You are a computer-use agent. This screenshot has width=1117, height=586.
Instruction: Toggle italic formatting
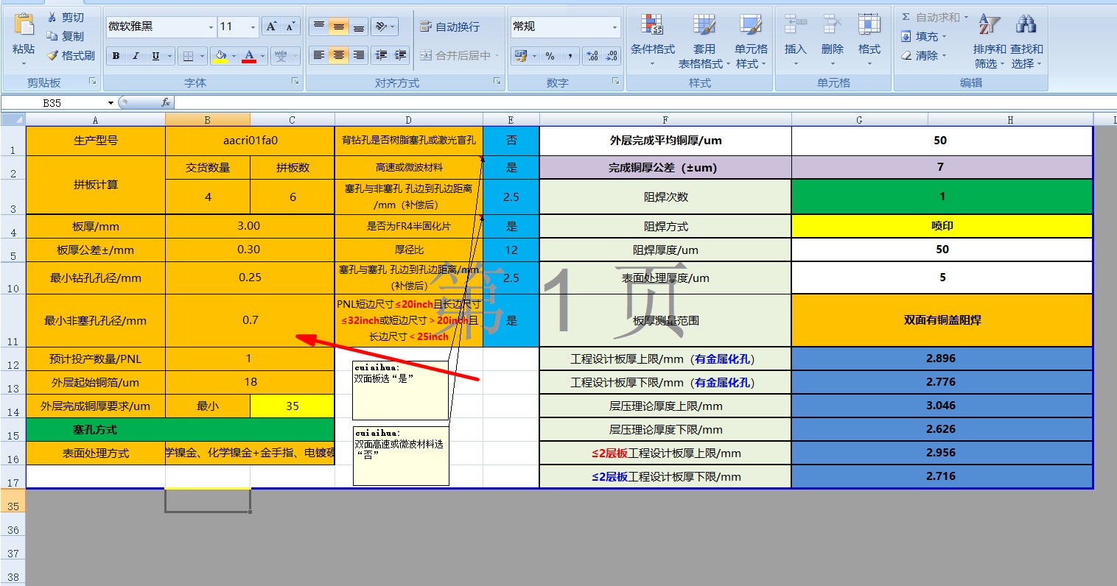coord(136,56)
